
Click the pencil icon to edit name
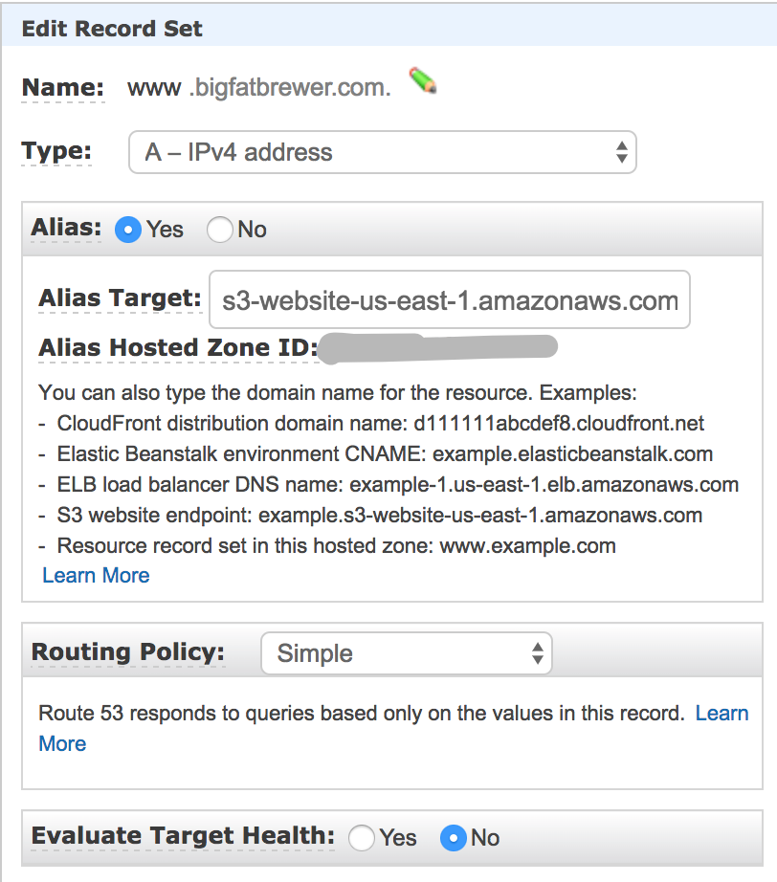click(x=422, y=82)
